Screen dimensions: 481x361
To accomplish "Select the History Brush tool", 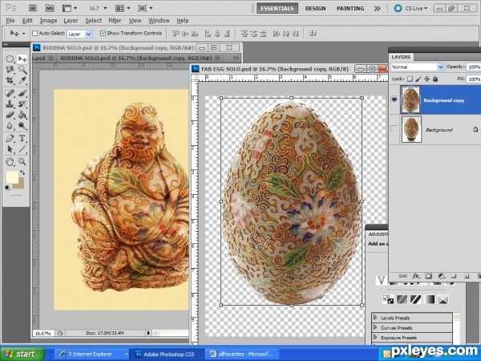I will [22, 104].
